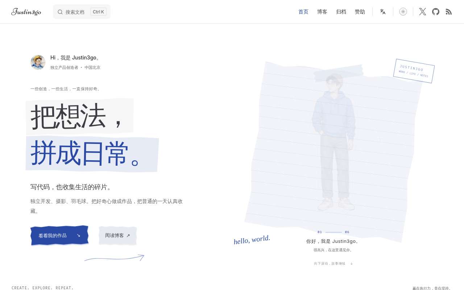
Task: Open the 博客 nav item
Action: (x=322, y=12)
